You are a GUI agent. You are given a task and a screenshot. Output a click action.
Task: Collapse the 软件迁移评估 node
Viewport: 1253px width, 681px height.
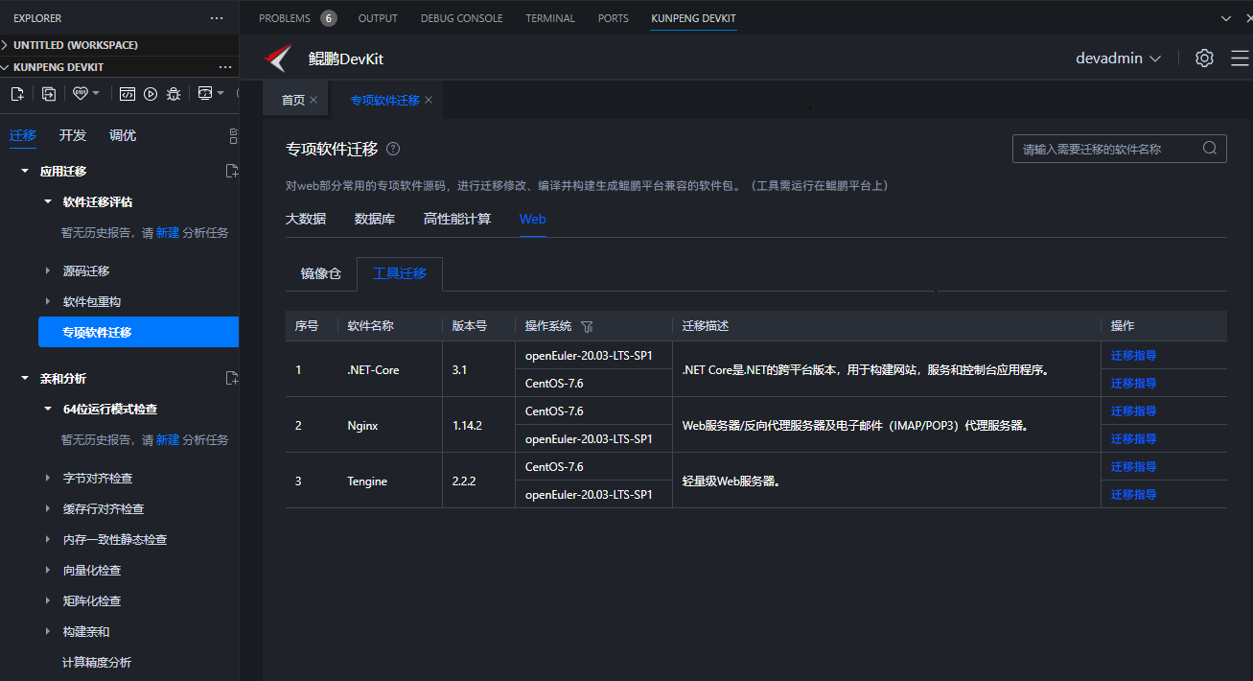(x=48, y=201)
